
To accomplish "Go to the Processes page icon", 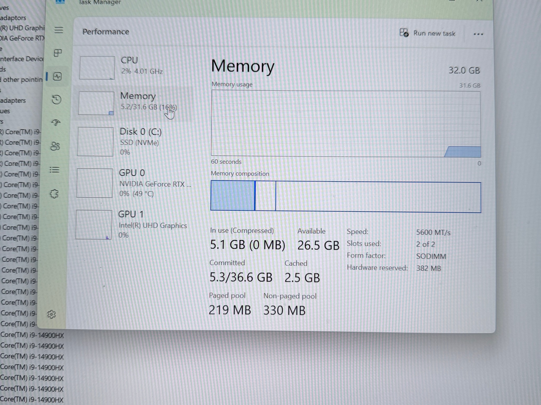I will [x=58, y=53].
